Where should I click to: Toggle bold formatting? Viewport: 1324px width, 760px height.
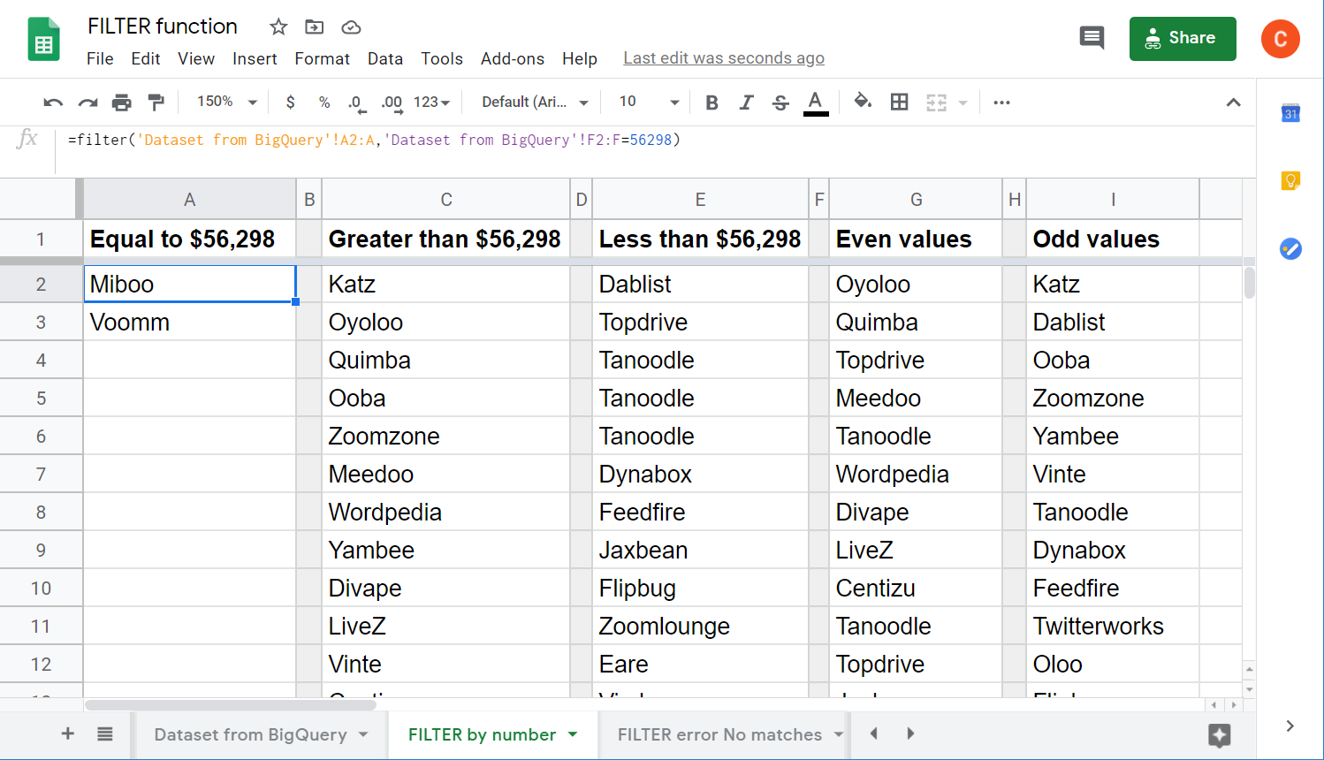(x=711, y=103)
